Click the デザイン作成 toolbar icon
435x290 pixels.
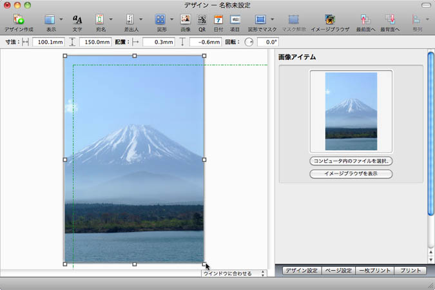(19, 20)
